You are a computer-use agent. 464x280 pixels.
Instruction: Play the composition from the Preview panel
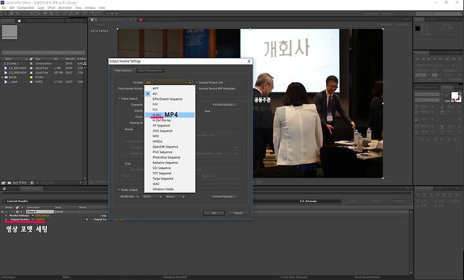(x=429, y=59)
